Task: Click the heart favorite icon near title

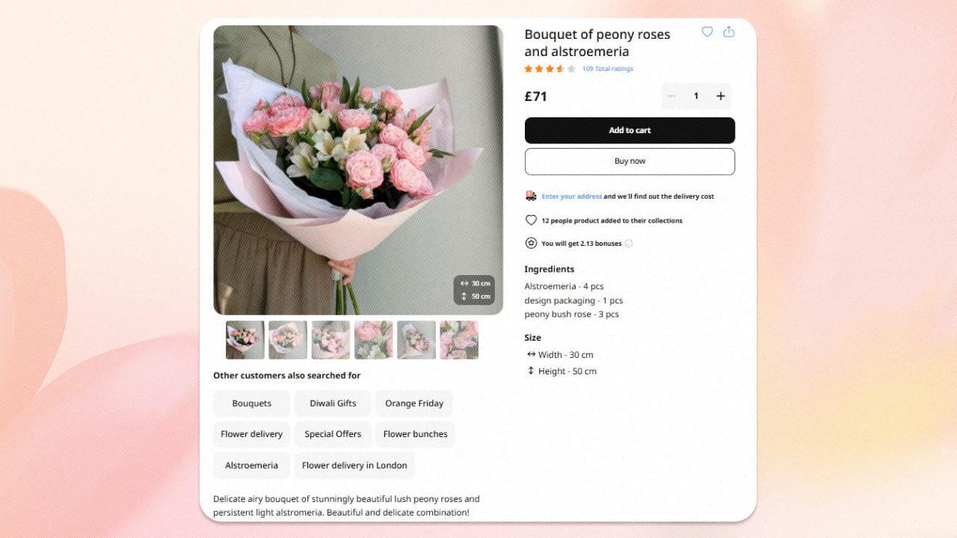Action: click(x=707, y=31)
